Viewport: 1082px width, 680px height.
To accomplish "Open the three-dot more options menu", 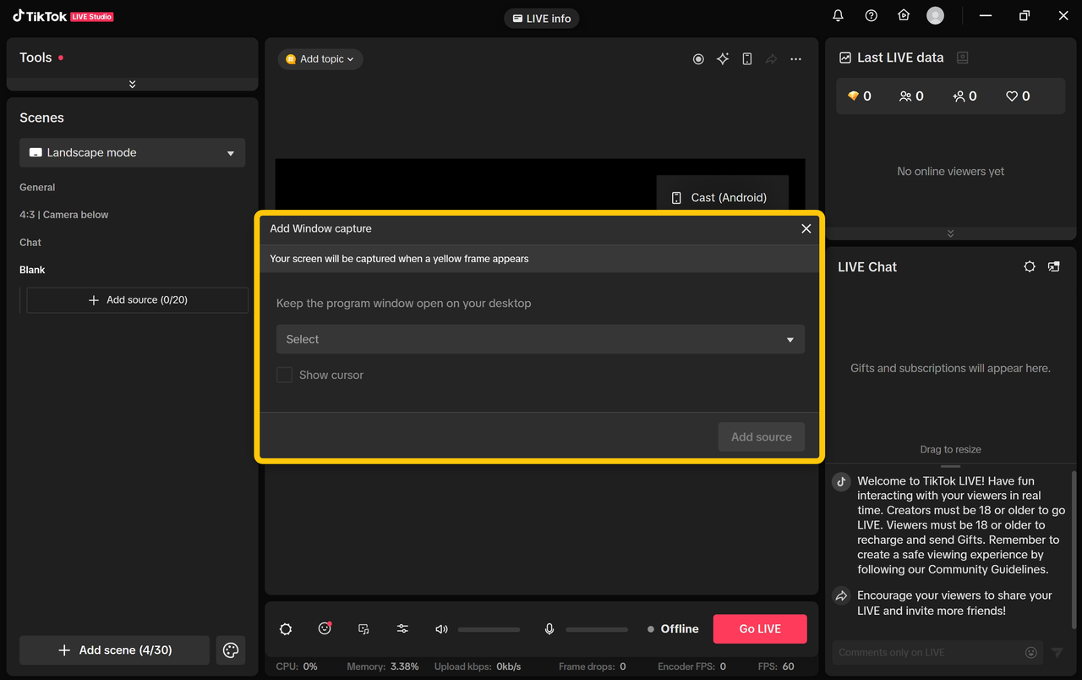I will (795, 59).
